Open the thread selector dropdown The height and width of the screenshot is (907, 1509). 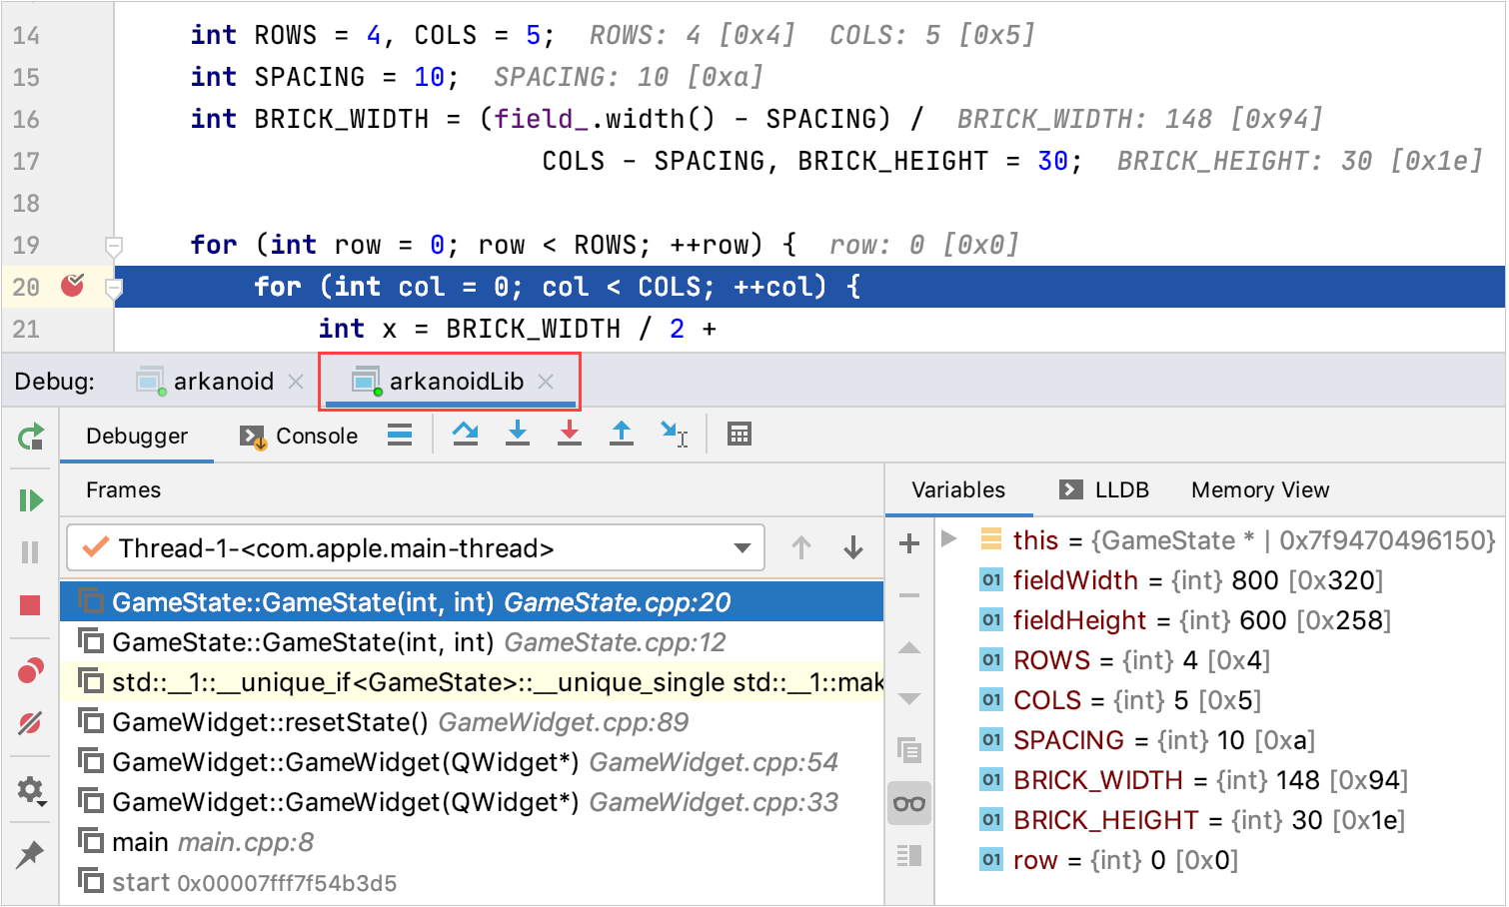coord(416,548)
